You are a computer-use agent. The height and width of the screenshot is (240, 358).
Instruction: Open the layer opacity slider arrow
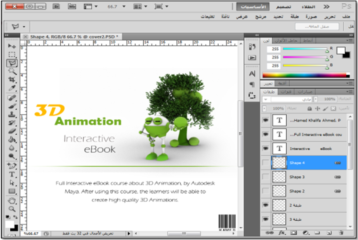pos(316,99)
